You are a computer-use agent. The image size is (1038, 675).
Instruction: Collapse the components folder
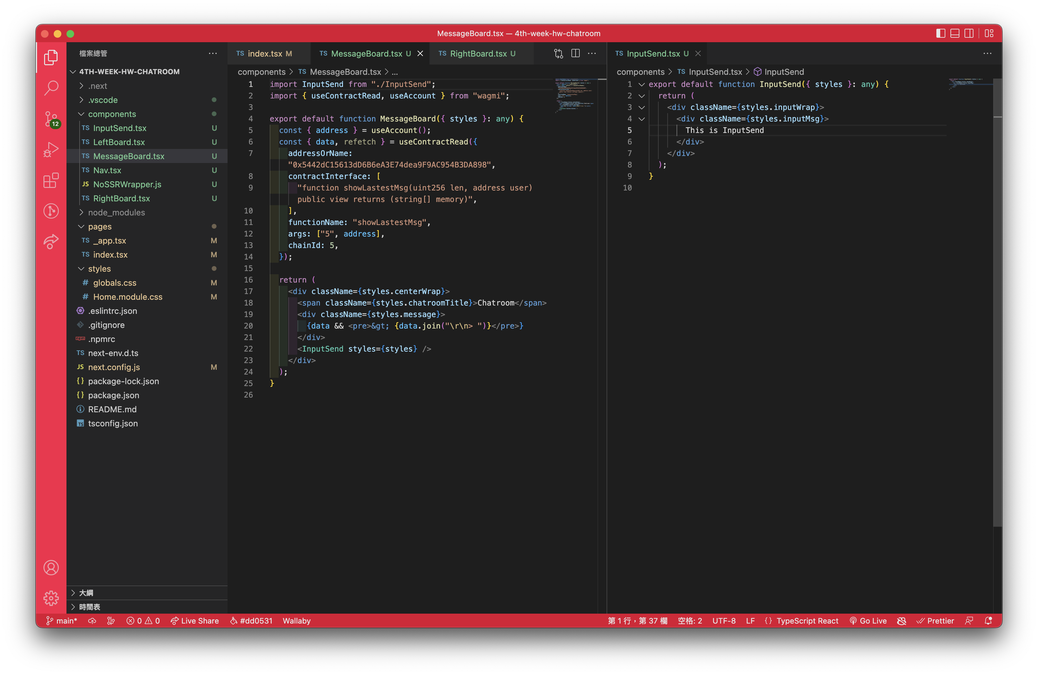[112, 114]
